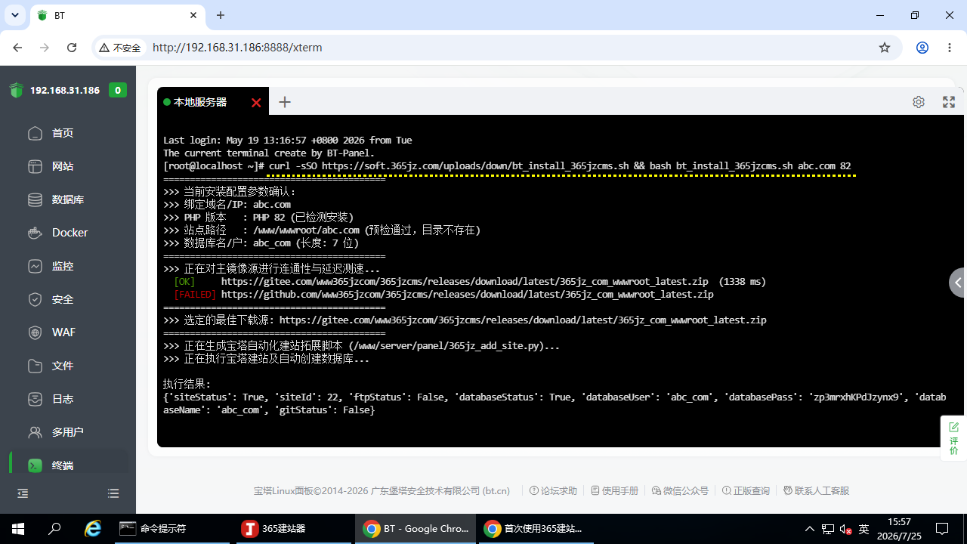The image size is (967, 544).
Task: Open Internet Explorer from taskbar
Action: tap(93, 529)
